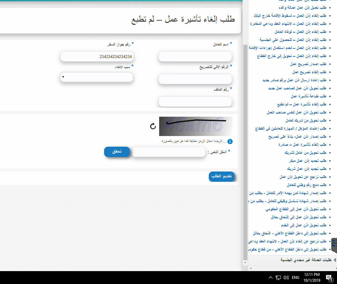Click the captcha image
This screenshot has width=337, height=284.
[196, 126]
